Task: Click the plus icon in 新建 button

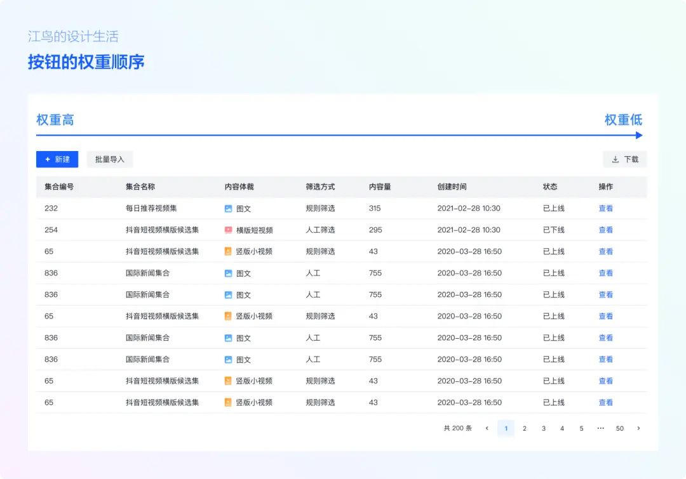Action: (x=48, y=159)
